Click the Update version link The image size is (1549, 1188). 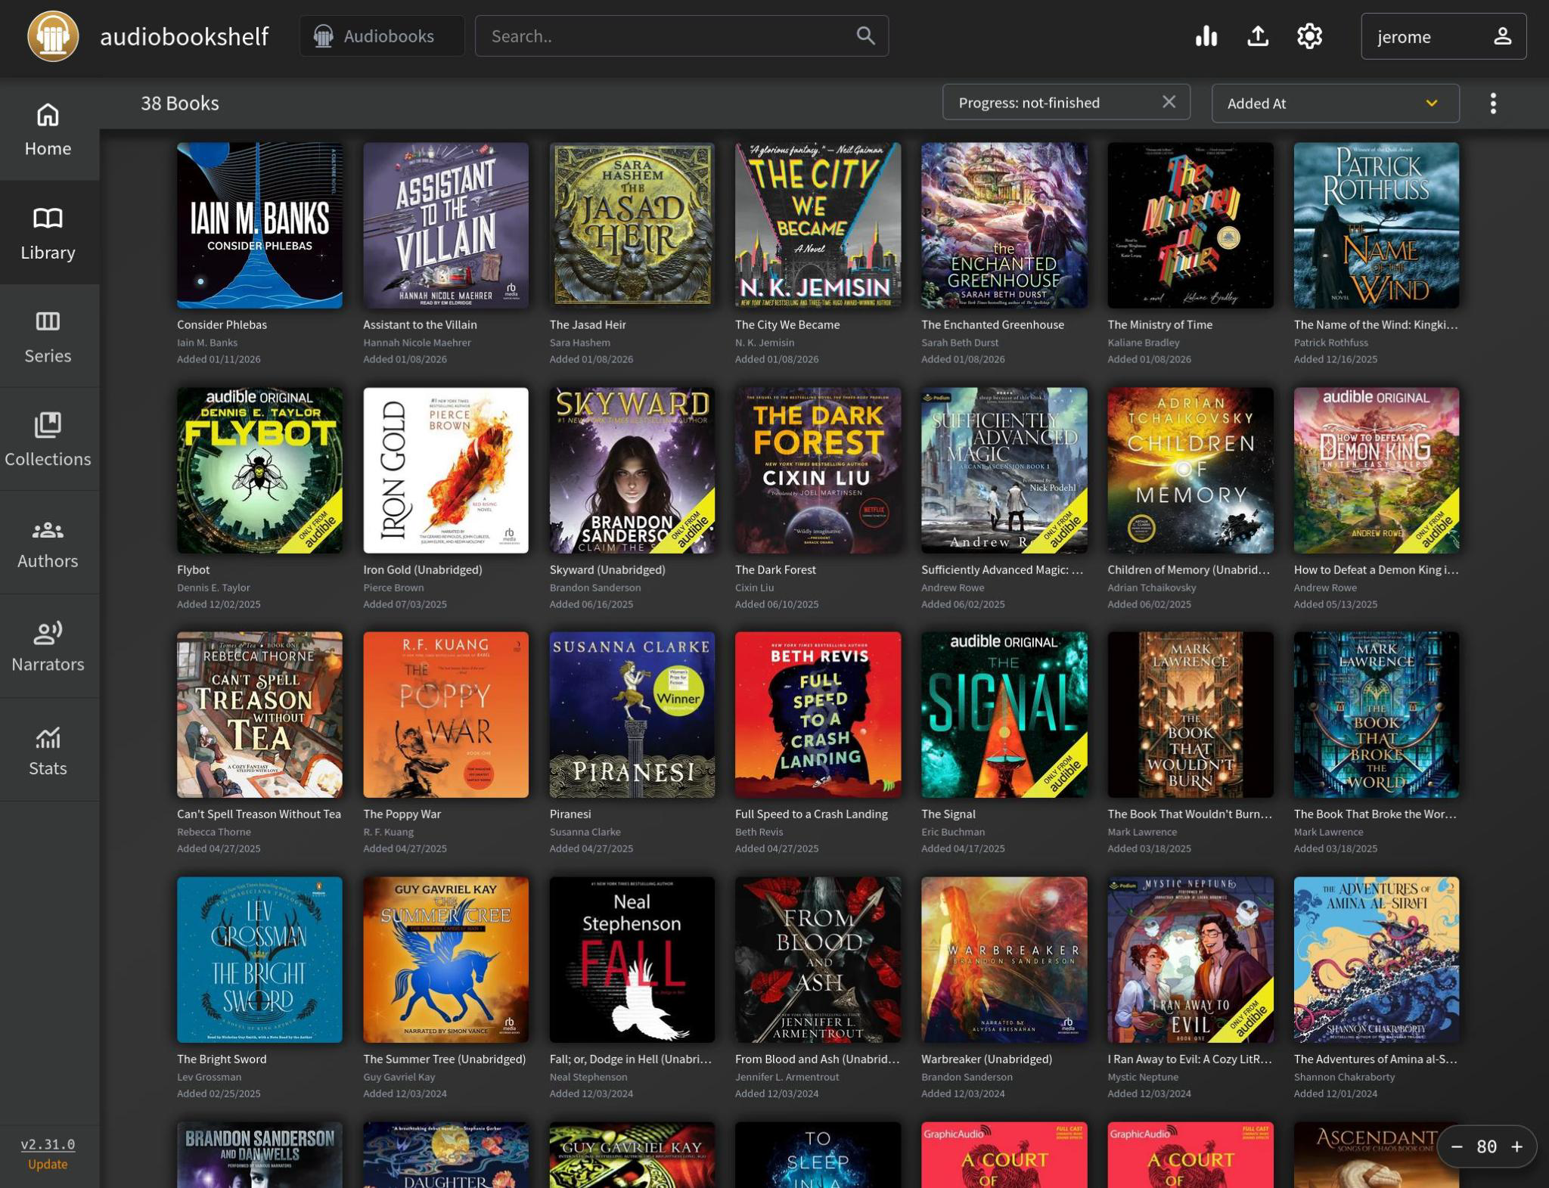pos(48,1164)
